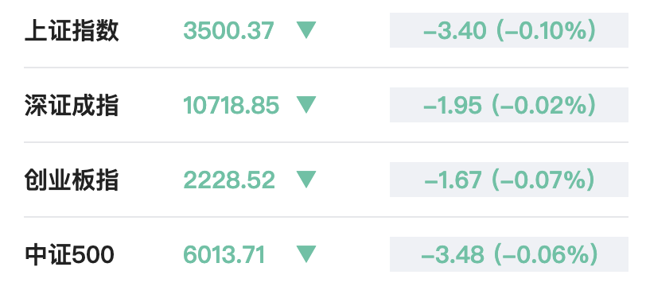Viewport: 646px width, 294px height.
Task: Click the -1.95 (-0.02%) change badge
Action: 509,105
